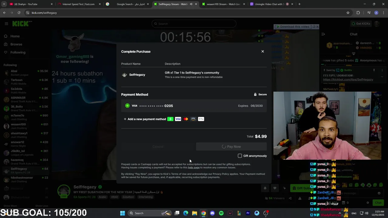388x218 pixels.
Task: Click SeifHegazy avatar in product row
Action: [x=124, y=75]
